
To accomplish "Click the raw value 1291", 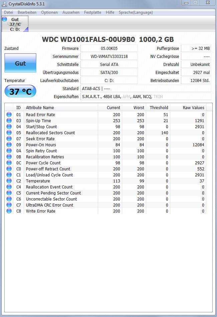I will click(x=199, y=121).
